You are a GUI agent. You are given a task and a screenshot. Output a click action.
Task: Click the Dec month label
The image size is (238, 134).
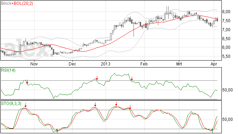point(72,64)
